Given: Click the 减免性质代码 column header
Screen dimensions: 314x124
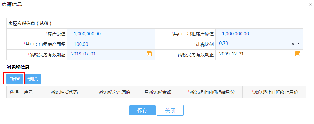Looking at the screenshot, I should (x=64, y=92).
